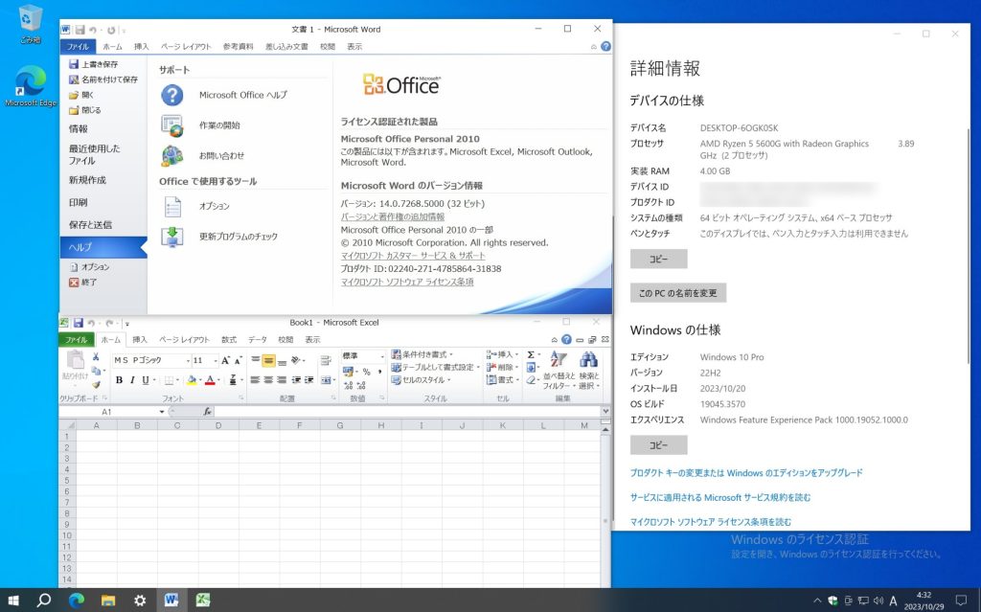Pick the fill color swatch in Excel
This screenshot has height=612, width=981.
(192, 380)
